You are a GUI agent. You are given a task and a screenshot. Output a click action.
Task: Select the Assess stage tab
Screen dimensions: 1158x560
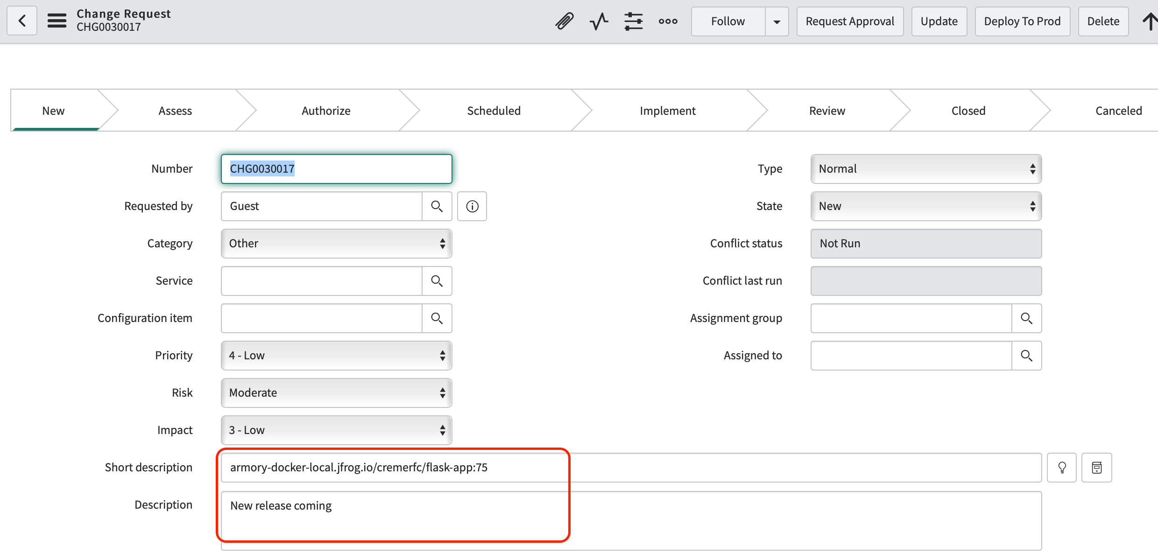175,111
